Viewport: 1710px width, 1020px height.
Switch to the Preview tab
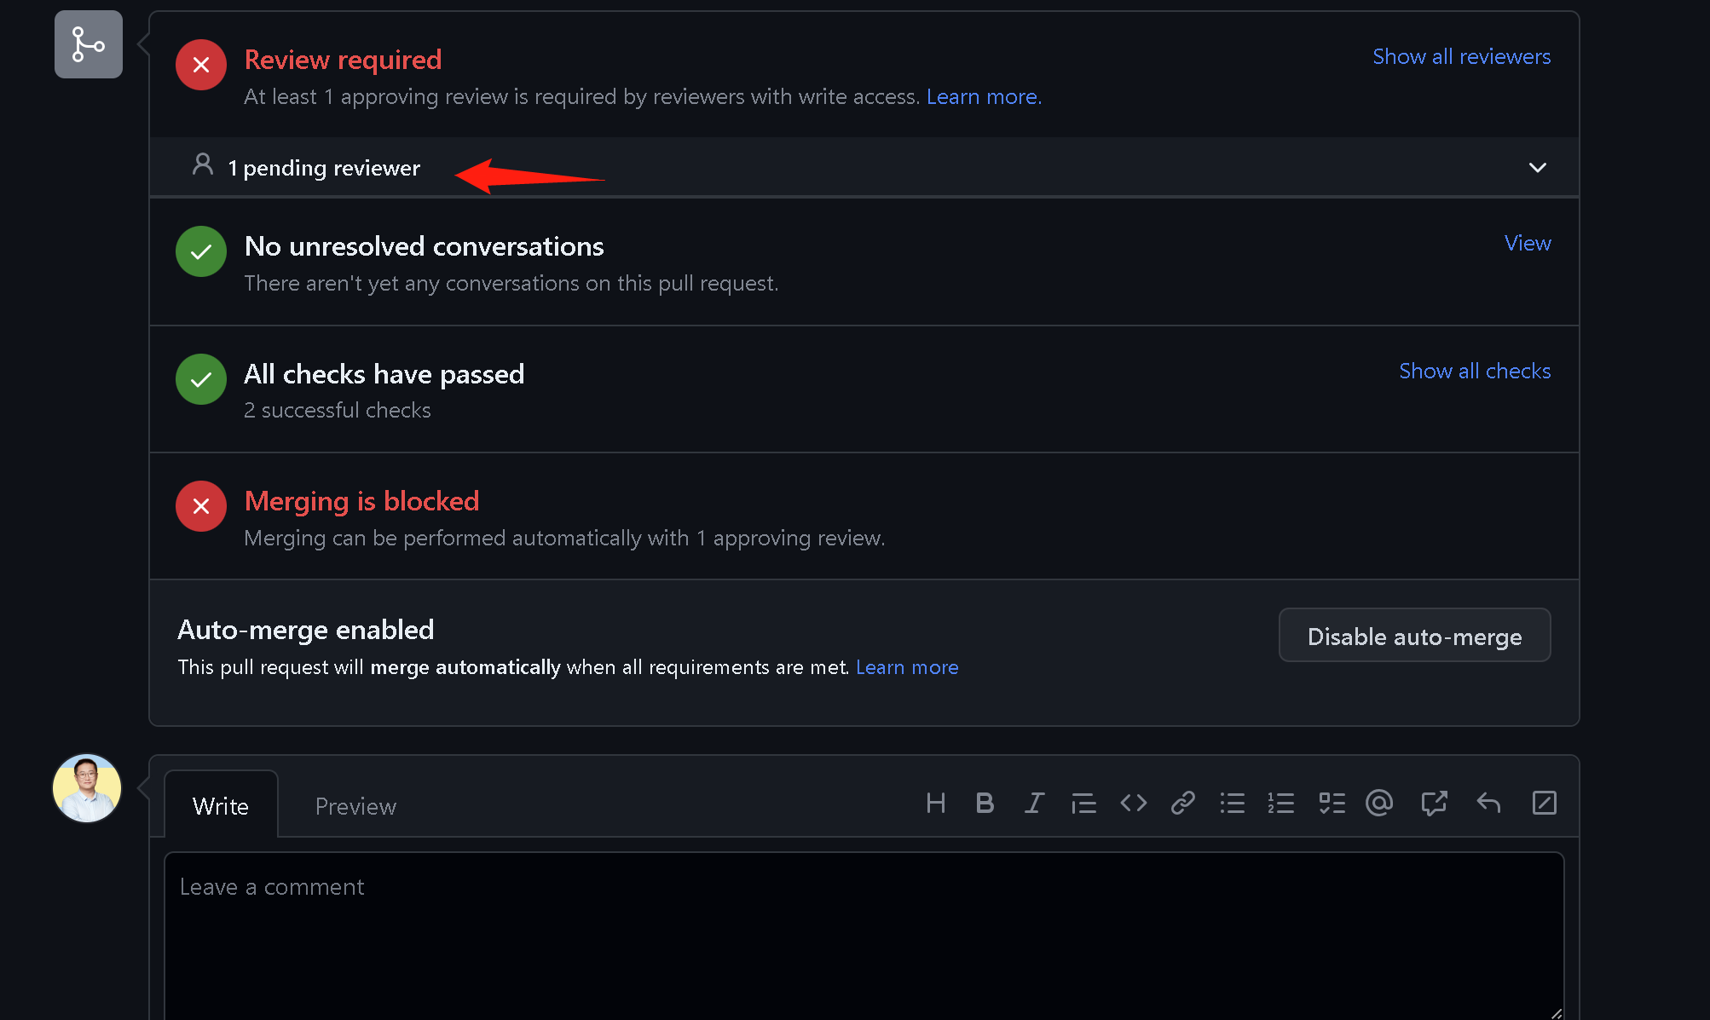355,807
